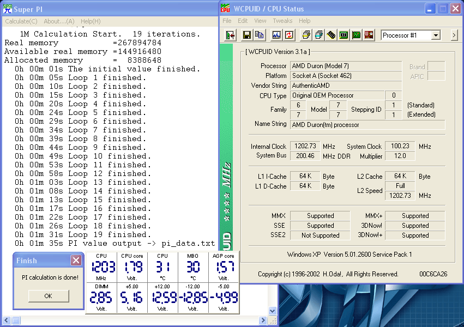
Task: Open the clock history graph icon
Action: pyautogui.click(x=276, y=35)
